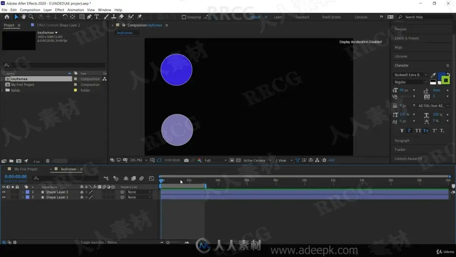Select the Rotation tool
456x257 pixels.
(65, 17)
